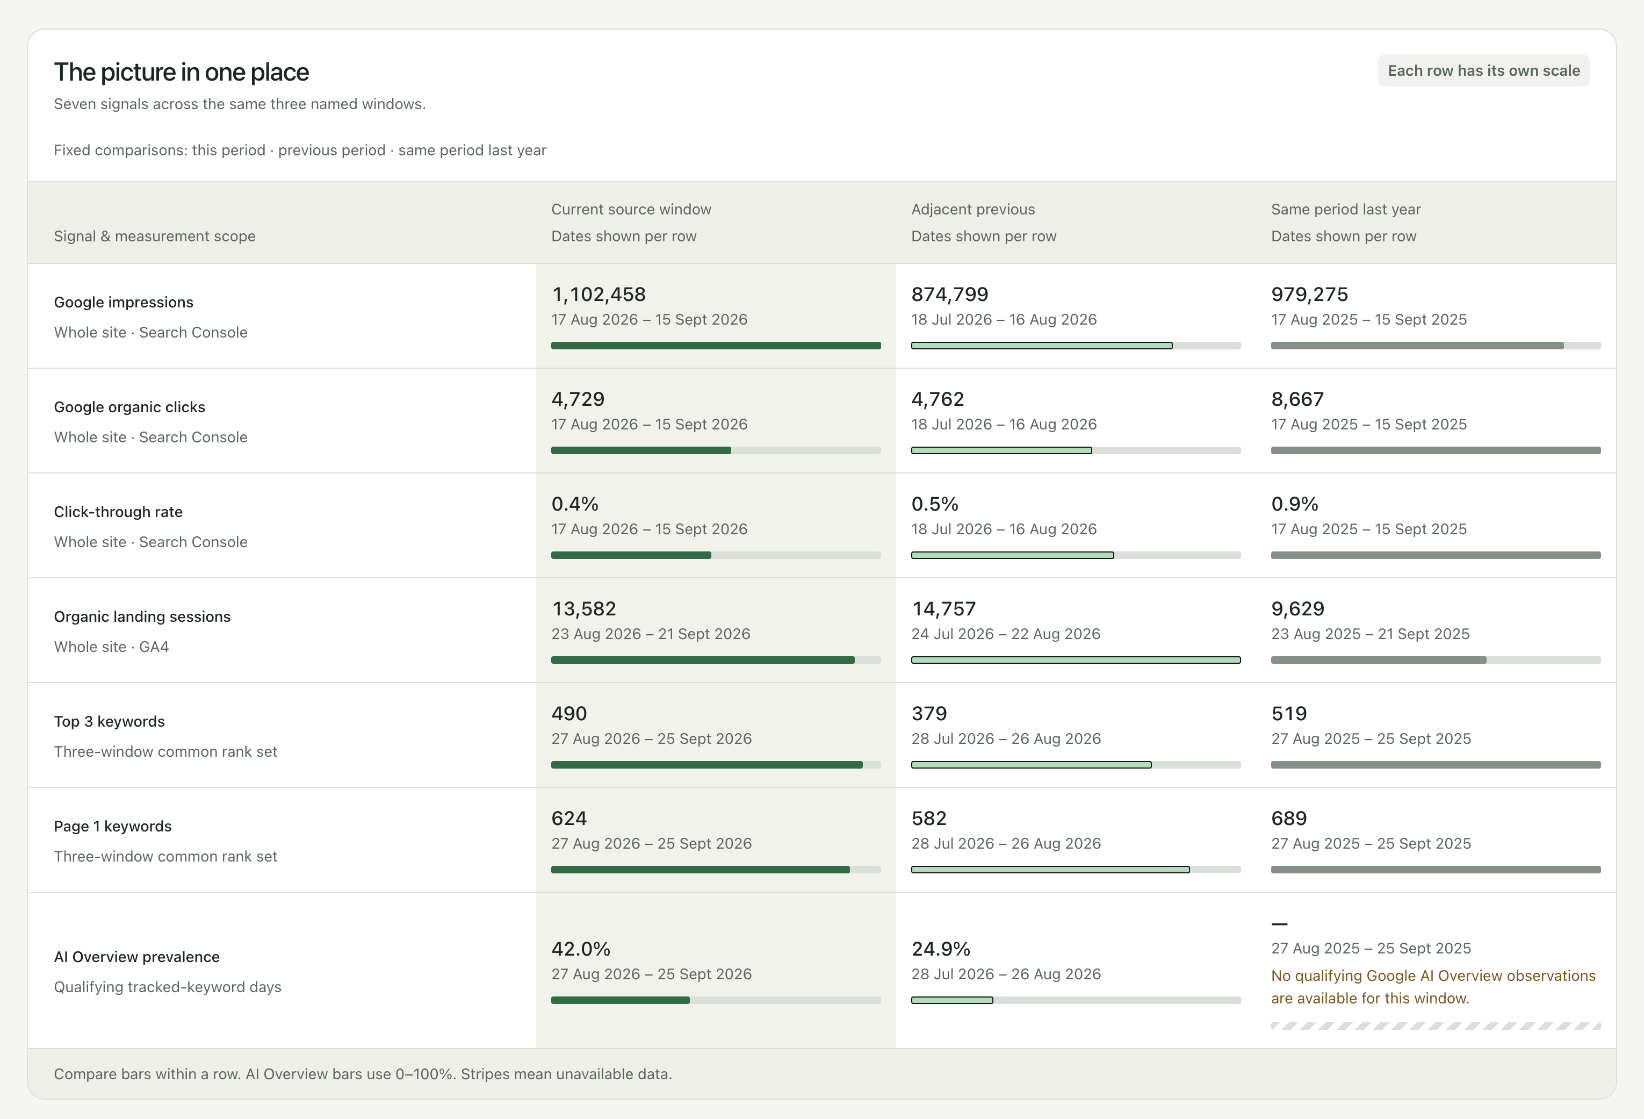Click the 624 page 1 keywords value
This screenshot has height=1119, width=1644.
tap(569, 818)
